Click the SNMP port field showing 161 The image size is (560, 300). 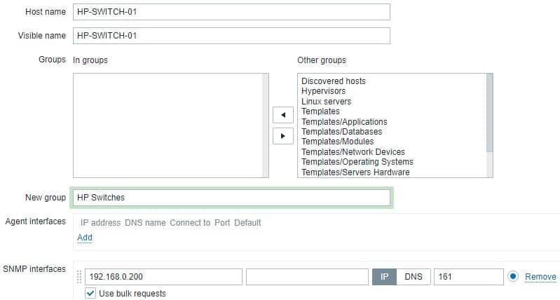click(469, 277)
